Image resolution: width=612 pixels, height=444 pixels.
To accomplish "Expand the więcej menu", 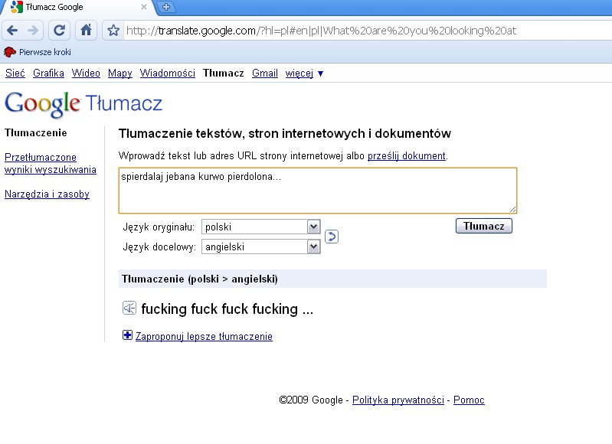I will tap(304, 73).
